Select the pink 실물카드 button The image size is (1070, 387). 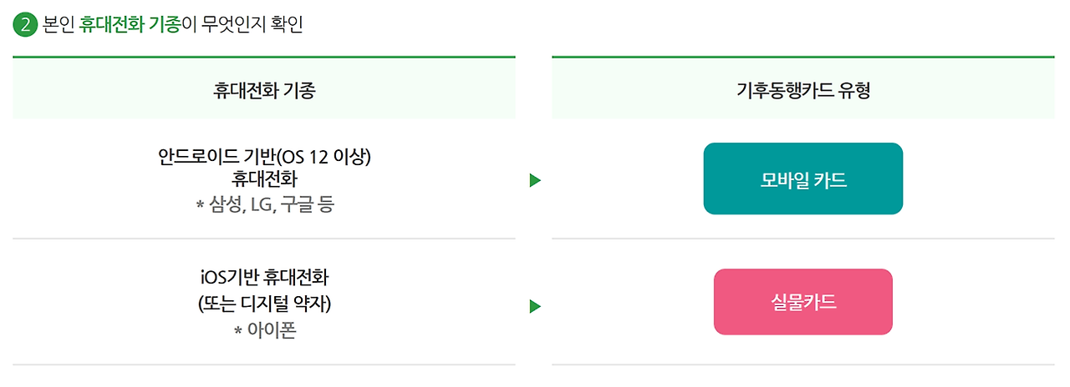[x=802, y=302]
